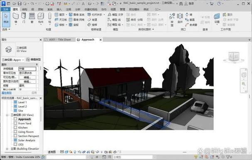Click the 楼梯 (Stair) tool
252x160 pixels.
(92, 25)
